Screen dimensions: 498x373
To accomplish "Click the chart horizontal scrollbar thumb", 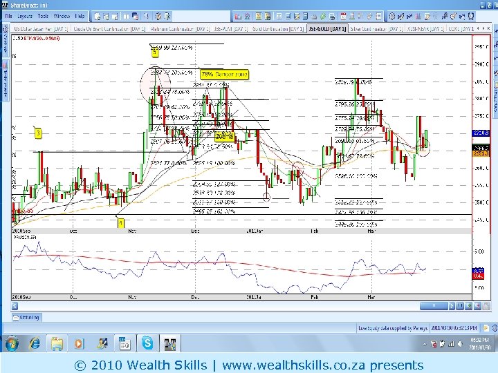I will (x=434, y=306).
